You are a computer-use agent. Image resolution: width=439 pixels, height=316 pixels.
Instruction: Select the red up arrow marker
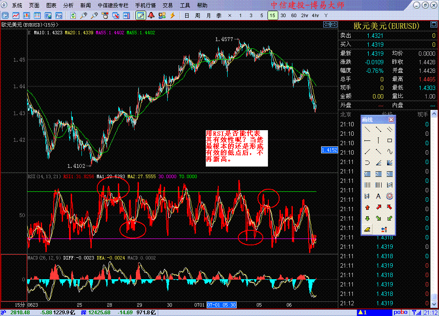click(x=367, y=207)
